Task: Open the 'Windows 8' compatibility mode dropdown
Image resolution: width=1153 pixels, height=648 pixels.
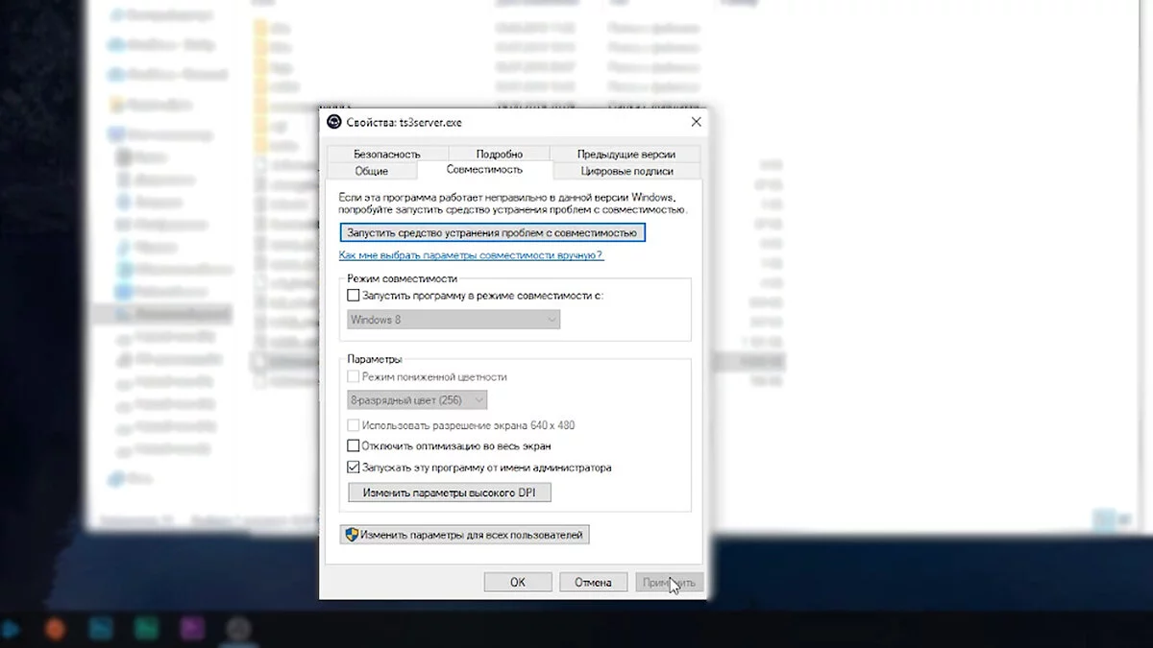Action: 453,320
